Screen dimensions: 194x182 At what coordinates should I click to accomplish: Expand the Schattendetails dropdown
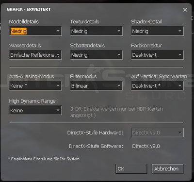pyautogui.click(x=97, y=55)
